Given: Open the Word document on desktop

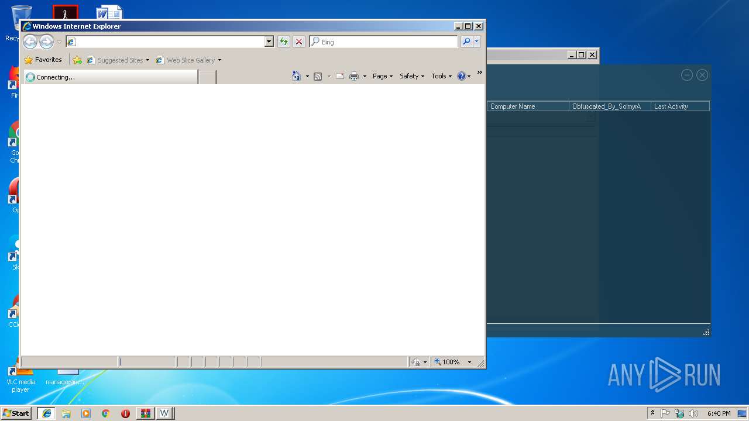Looking at the screenshot, I should coord(109,13).
